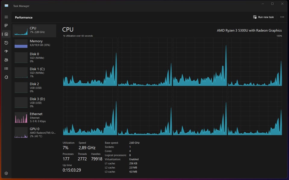Click the base speed value 2,60 GHz
Viewport: 289px width, 180px height.
coord(134,143)
